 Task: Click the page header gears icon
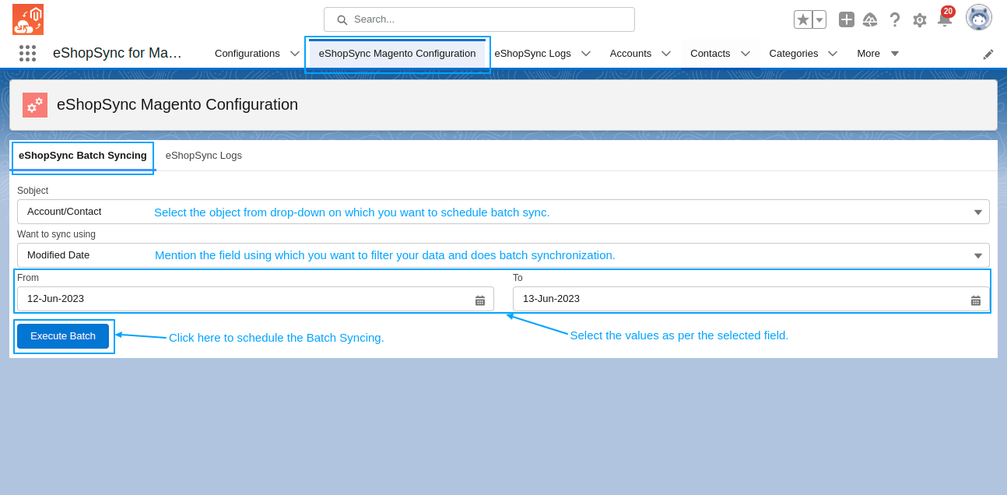click(x=35, y=105)
